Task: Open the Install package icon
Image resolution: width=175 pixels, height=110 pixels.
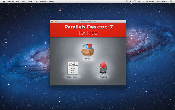Action: (x=88, y=50)
